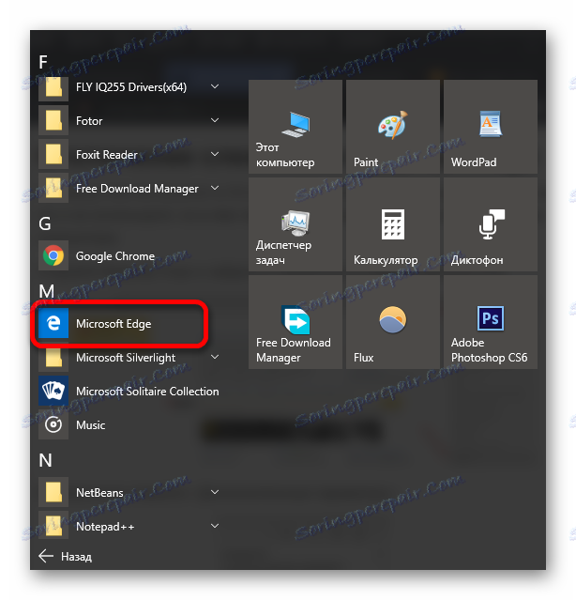Click the NetBeans folder icon
Screen dimensions: 576x600
coord(53,492)
